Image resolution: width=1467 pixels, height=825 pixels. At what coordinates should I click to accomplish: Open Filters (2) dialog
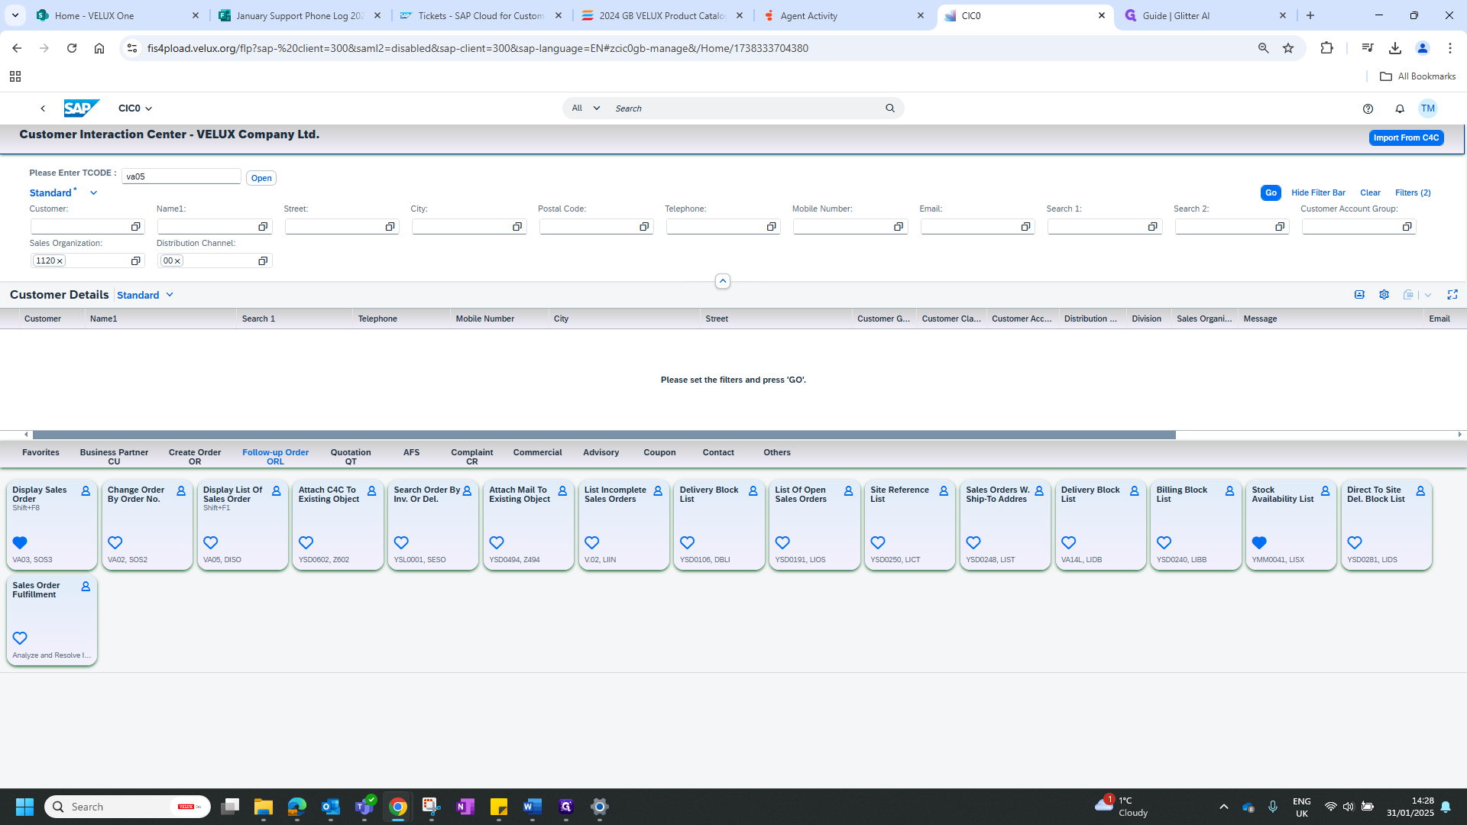coord(1413,193)
